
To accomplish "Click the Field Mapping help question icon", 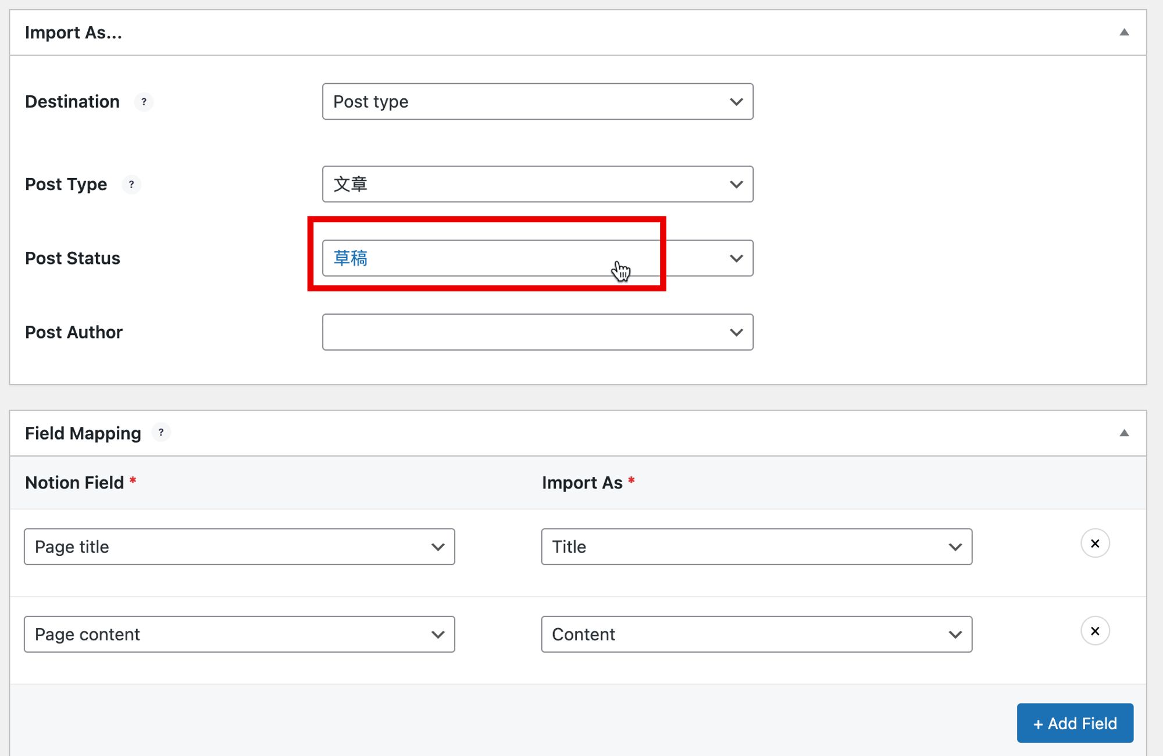I will coord(161,433).
